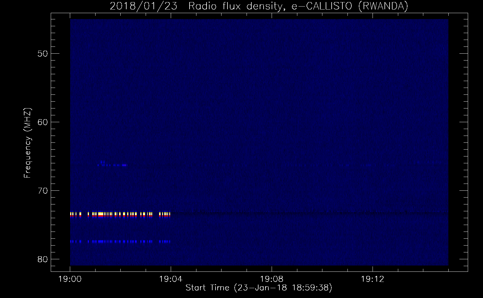Click the '19:12' time tick label
This screenshot has width=483, height=298.
373,279
